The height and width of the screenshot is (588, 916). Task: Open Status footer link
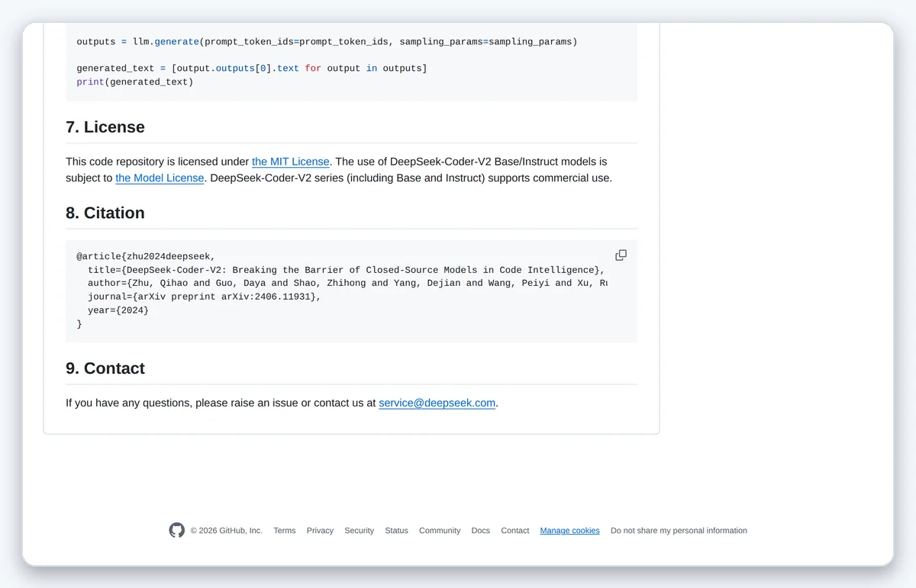click(396, 531)
